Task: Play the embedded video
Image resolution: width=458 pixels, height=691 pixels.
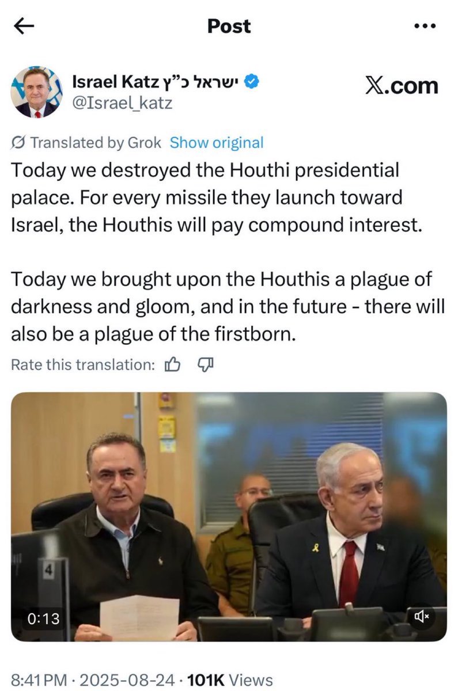Action: pos(229,517)
